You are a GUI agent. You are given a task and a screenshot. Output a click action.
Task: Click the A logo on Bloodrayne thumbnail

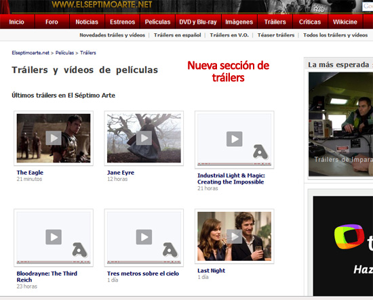pos(80,249)
